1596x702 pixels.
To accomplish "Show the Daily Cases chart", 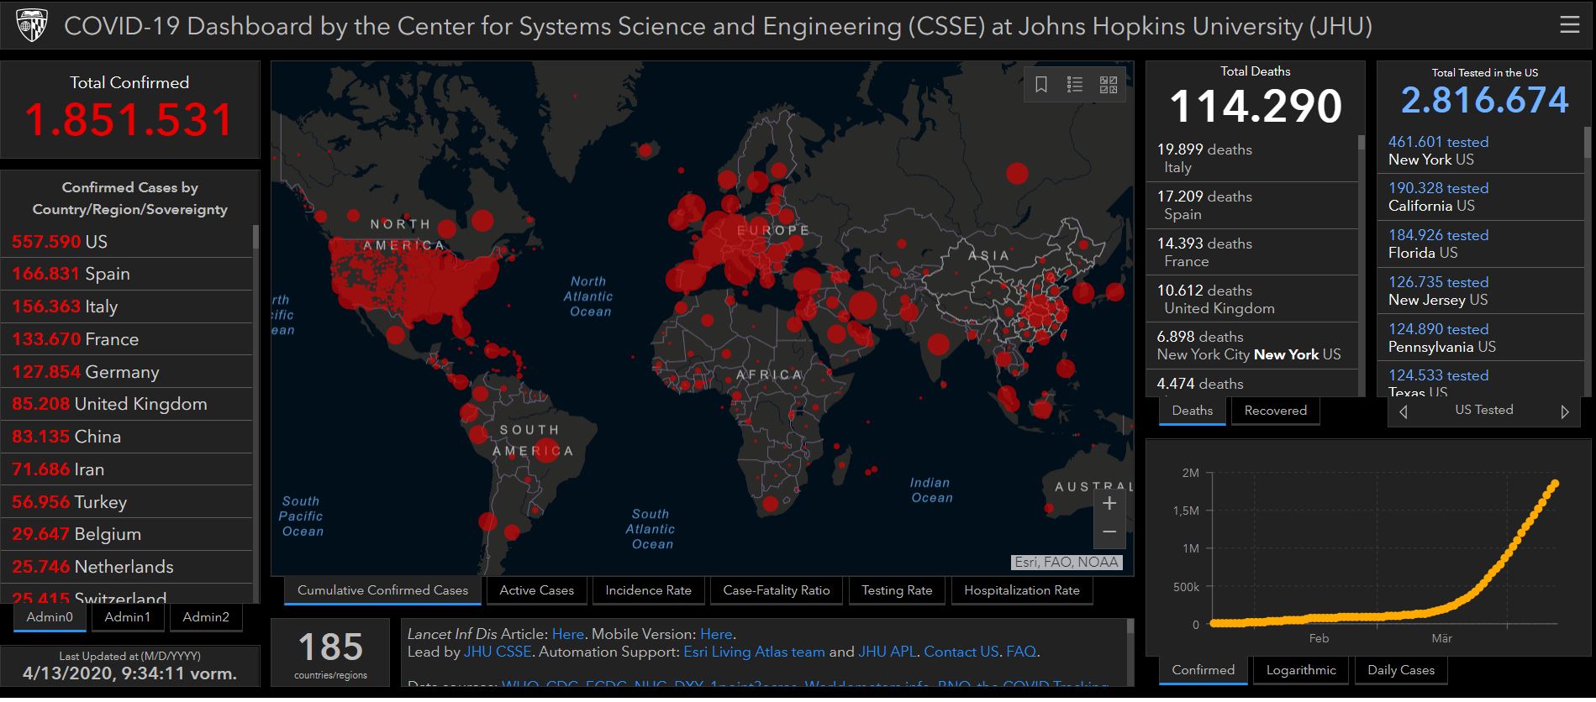I will click(x=1400, y=670).
